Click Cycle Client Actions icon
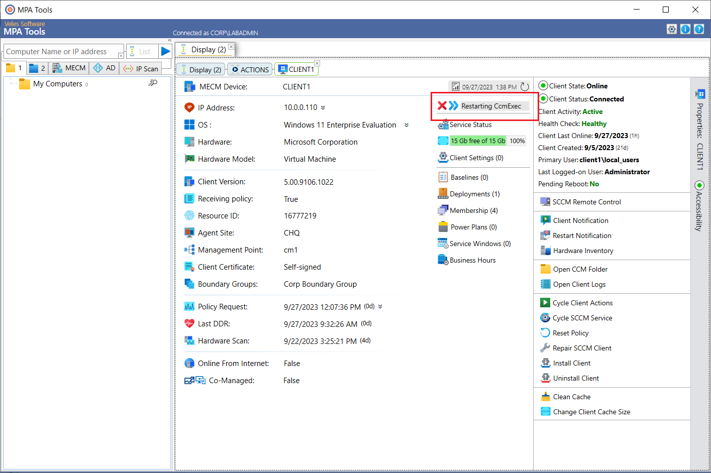 coord(545,303)
